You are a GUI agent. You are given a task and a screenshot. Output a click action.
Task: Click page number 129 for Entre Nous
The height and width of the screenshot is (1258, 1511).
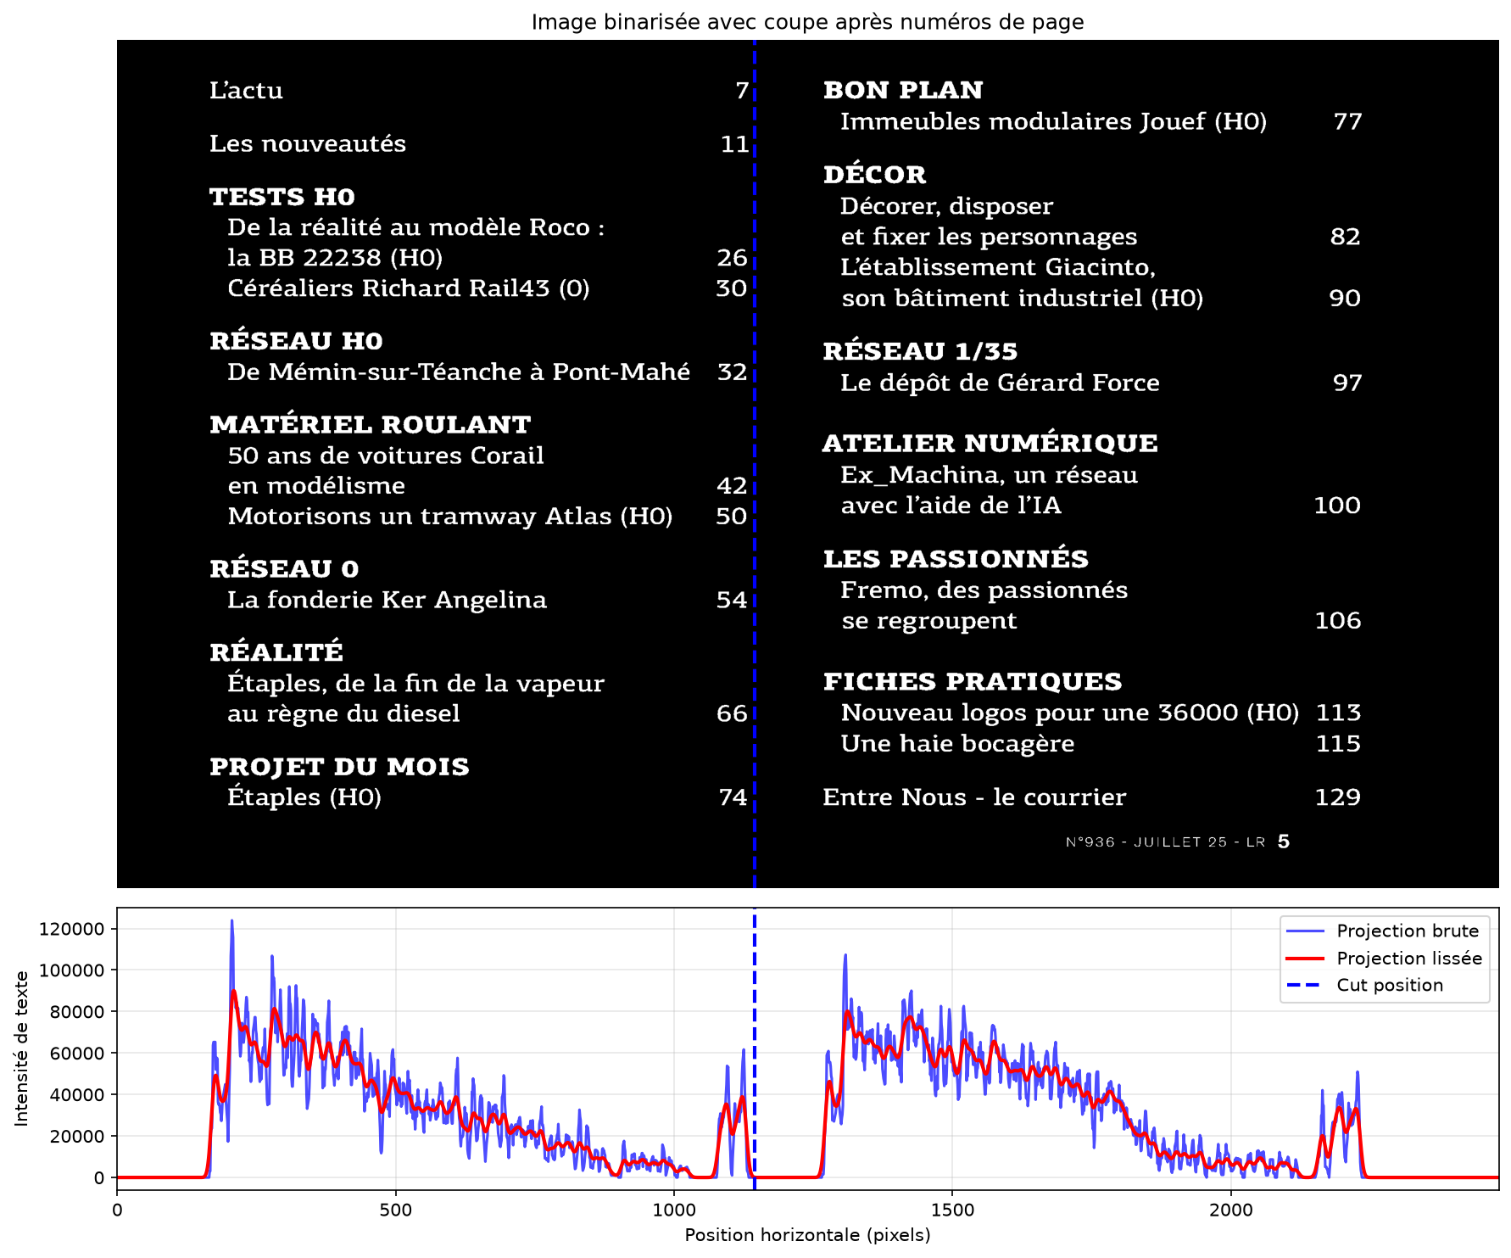click(x=1337, y=797)
